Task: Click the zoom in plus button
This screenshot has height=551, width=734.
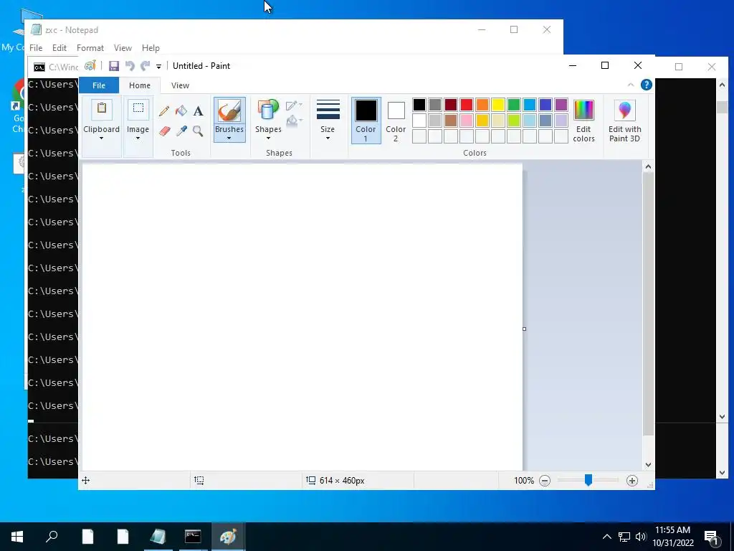Action: tap(632, 481)
